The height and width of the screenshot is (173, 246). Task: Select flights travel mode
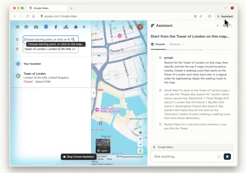76,27
